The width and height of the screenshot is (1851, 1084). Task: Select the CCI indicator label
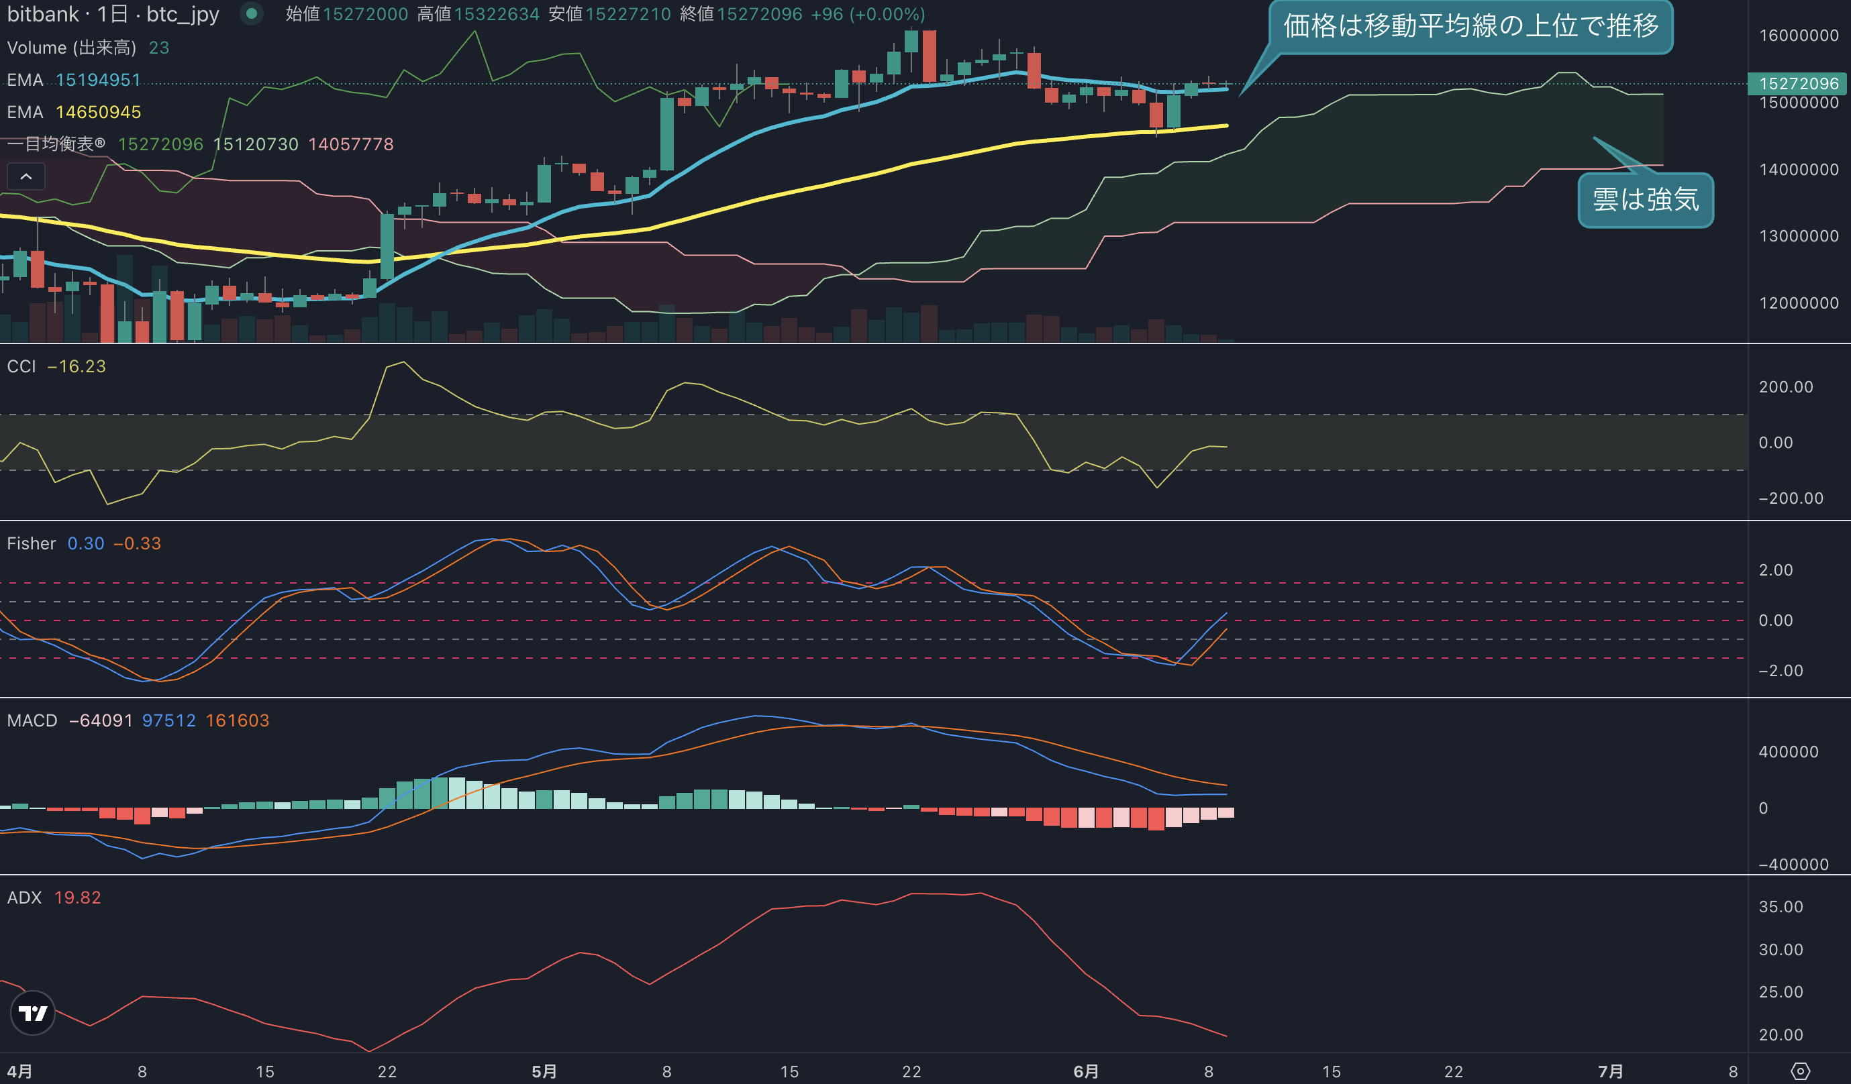tap(21, 366)
